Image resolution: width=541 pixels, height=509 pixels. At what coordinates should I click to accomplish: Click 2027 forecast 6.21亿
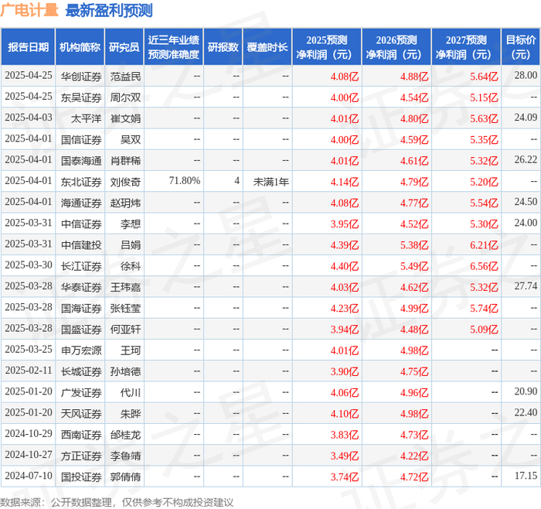click(484, 245)
